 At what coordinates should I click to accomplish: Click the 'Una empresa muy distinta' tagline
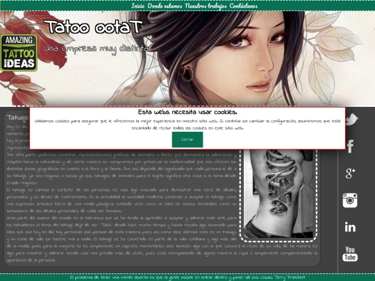click(x=96, y=49)
